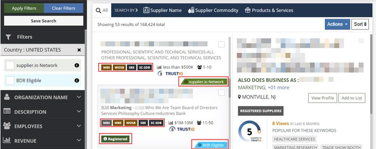Switch to Supplier Name search tab
This screenshot has width=376, height=149.
click(x=162, y=10)
